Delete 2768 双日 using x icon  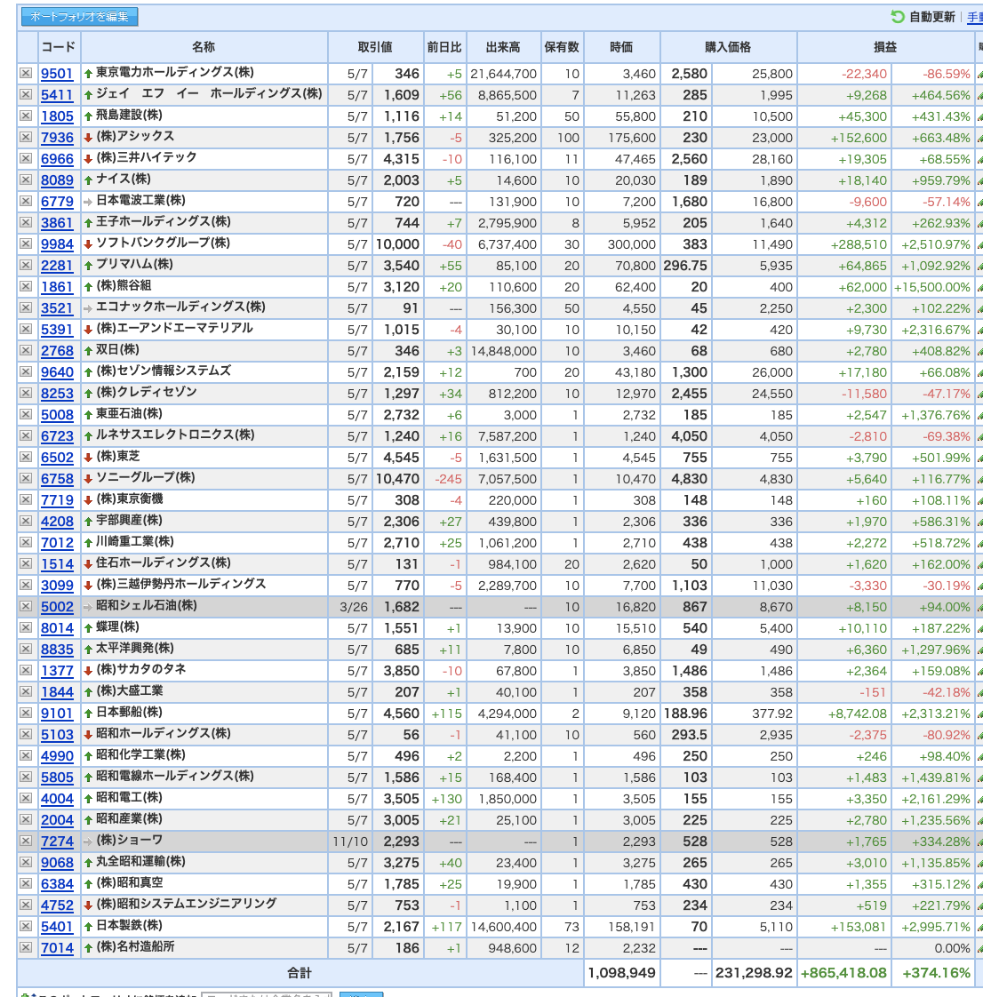[26, 350]
